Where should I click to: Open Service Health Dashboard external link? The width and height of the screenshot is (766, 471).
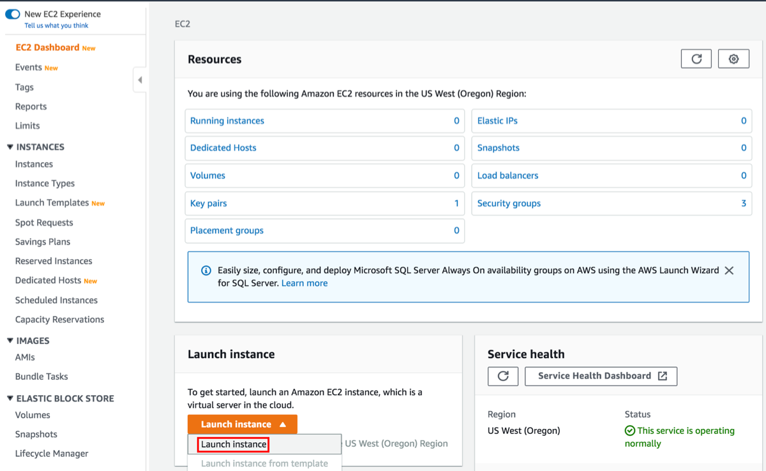pyautogui.click(x=601, y=376)
